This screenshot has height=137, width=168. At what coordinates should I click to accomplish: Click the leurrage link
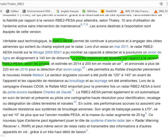pyautogui.click(x=101, y=81)
